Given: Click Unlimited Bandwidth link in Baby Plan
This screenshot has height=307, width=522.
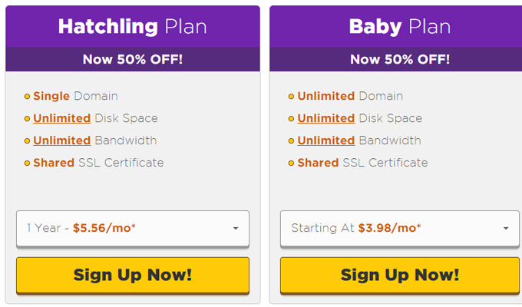Looking at the screenshot, I should pos(326,140).
